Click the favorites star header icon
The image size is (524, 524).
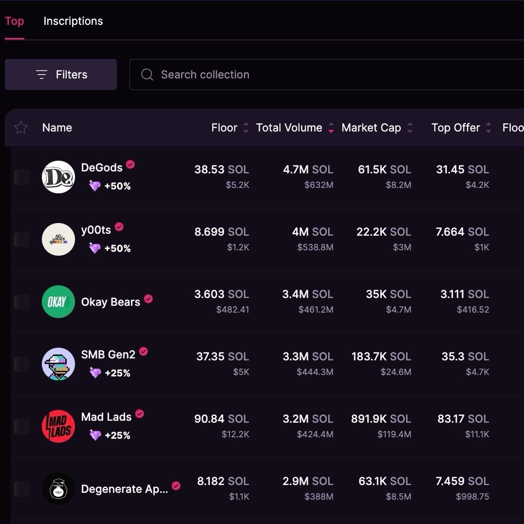tap(21, 128)
